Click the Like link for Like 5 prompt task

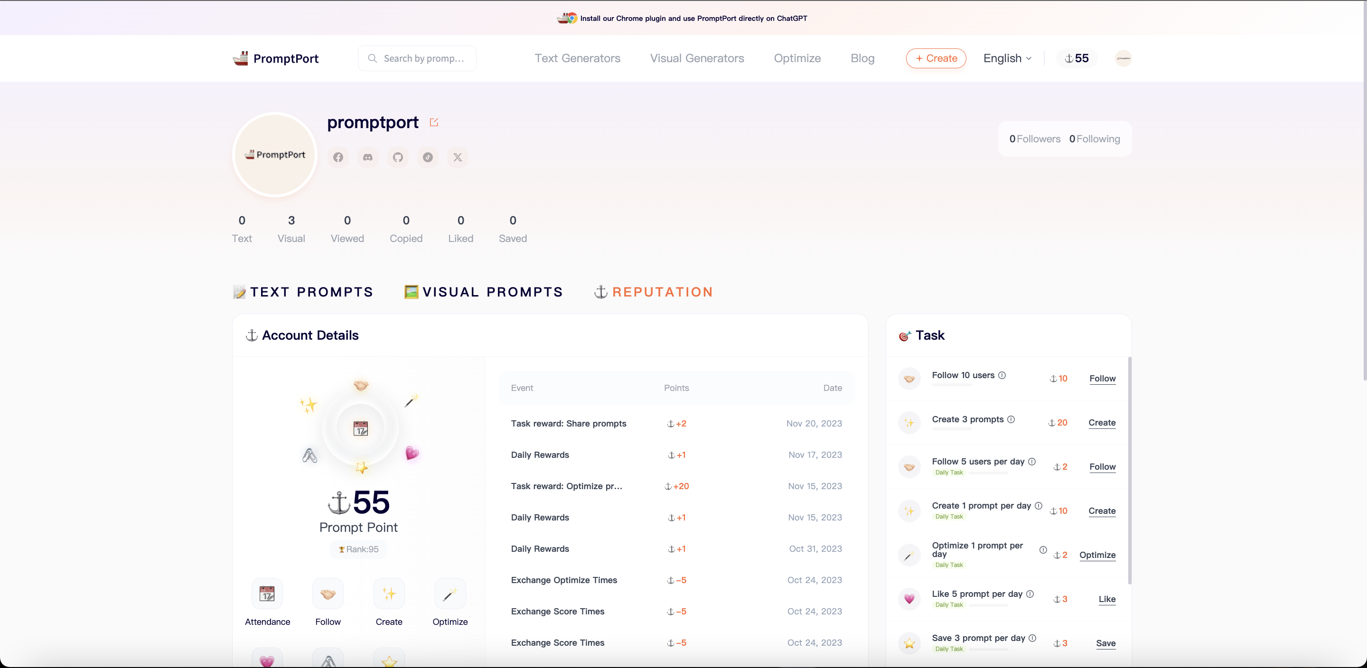pos(1106,599)
